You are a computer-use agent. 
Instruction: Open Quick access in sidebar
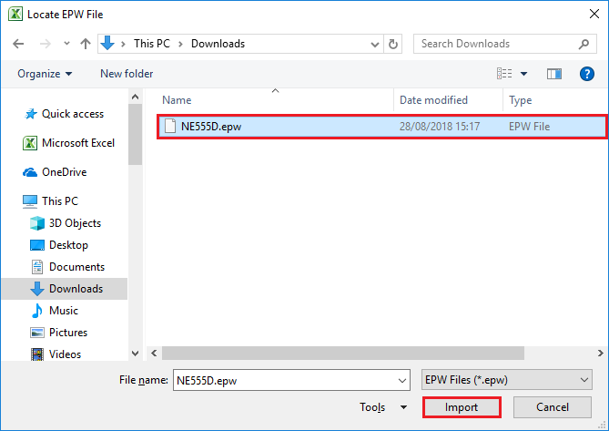[72, 114]
